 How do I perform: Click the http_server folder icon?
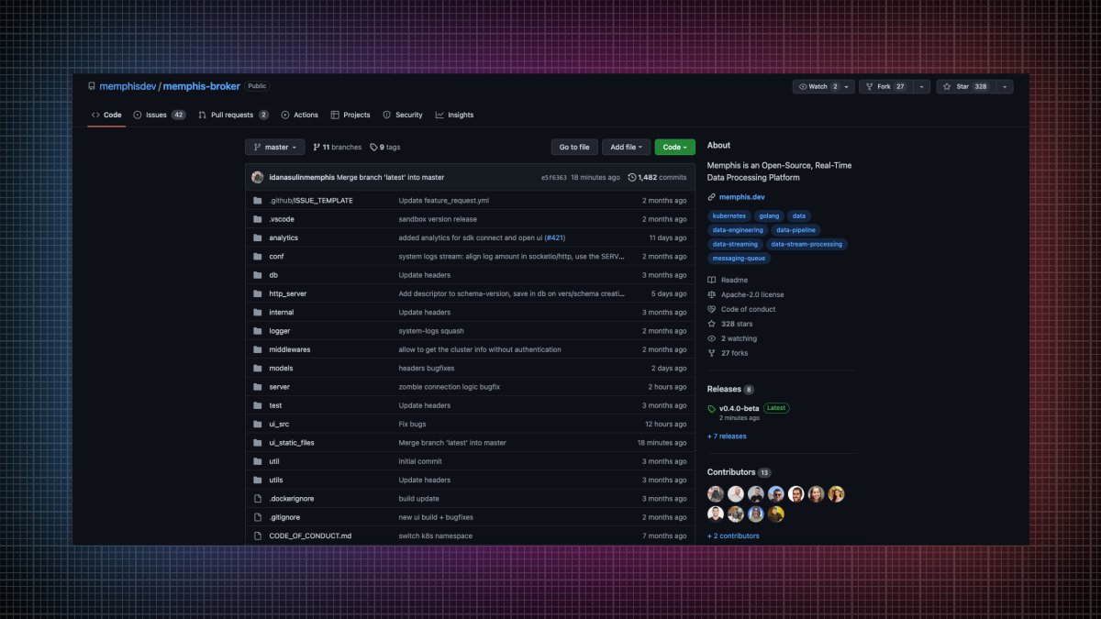pyautogui.click(x=258, y=293)
